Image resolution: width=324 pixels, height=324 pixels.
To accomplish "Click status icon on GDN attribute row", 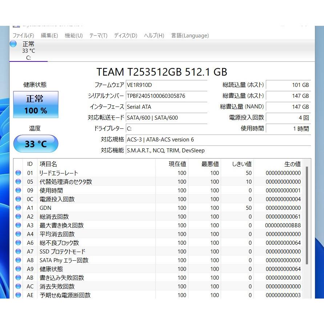I will (18, 208).
